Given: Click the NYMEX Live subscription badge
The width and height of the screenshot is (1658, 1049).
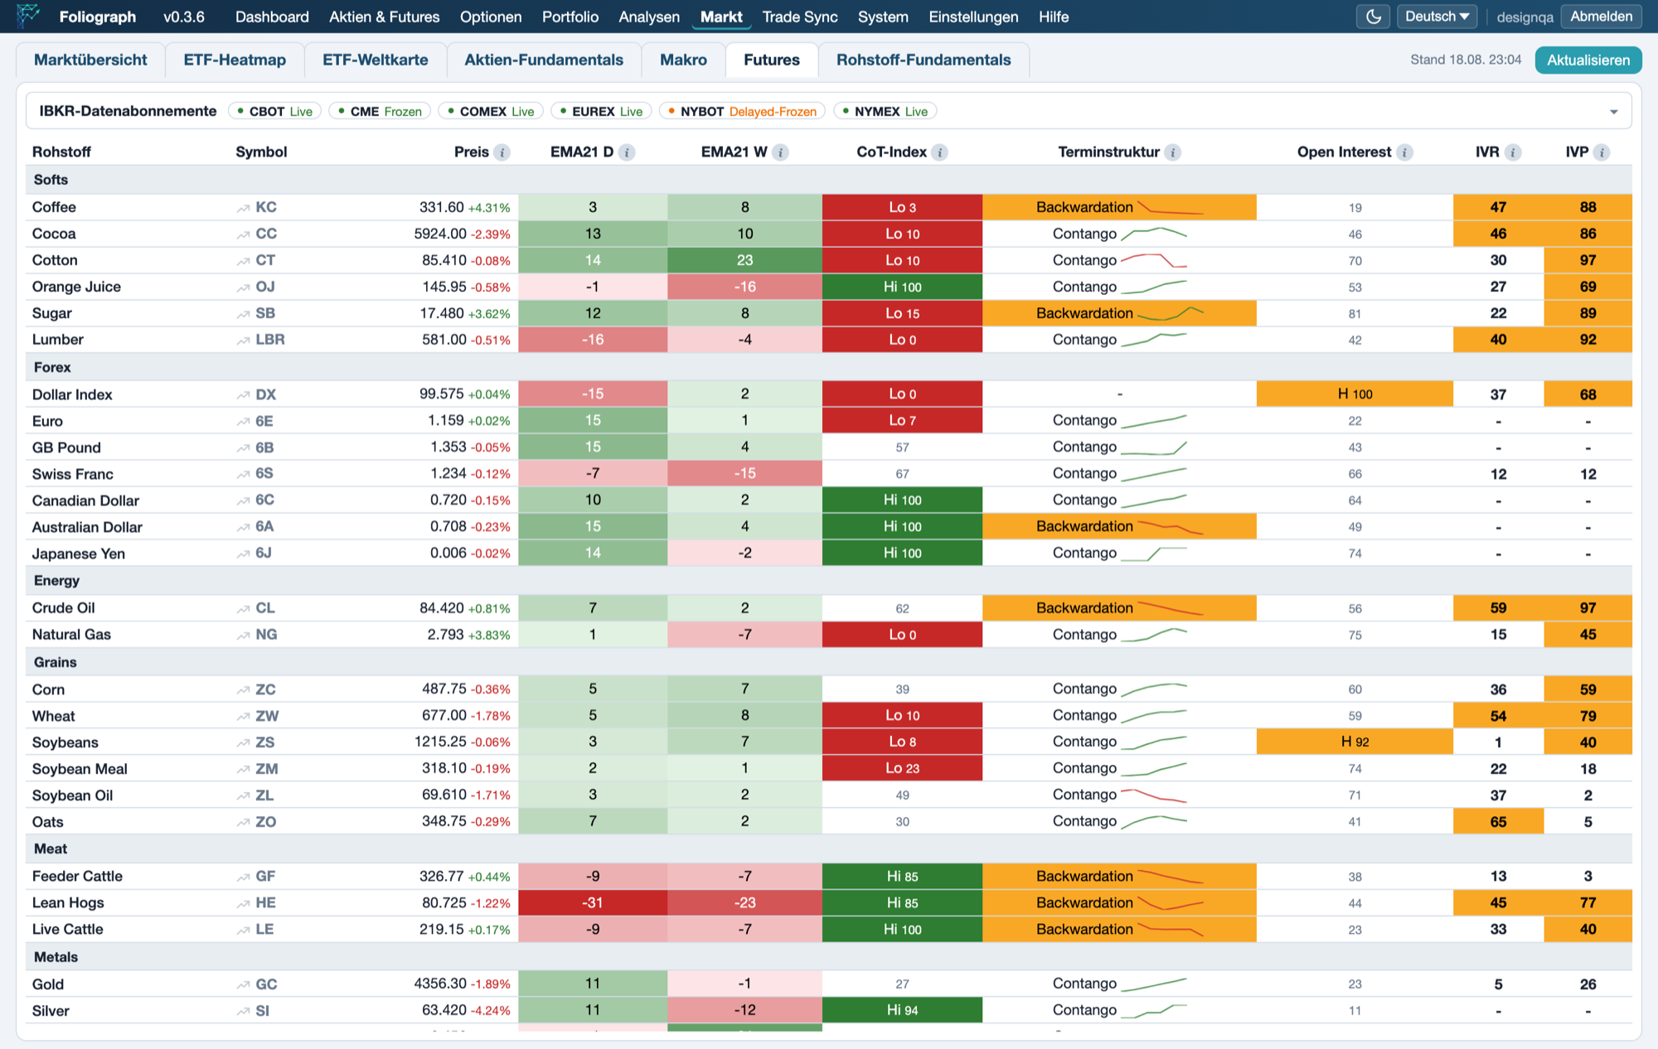Looking at the screenshot, I should [x=885, y=112].
